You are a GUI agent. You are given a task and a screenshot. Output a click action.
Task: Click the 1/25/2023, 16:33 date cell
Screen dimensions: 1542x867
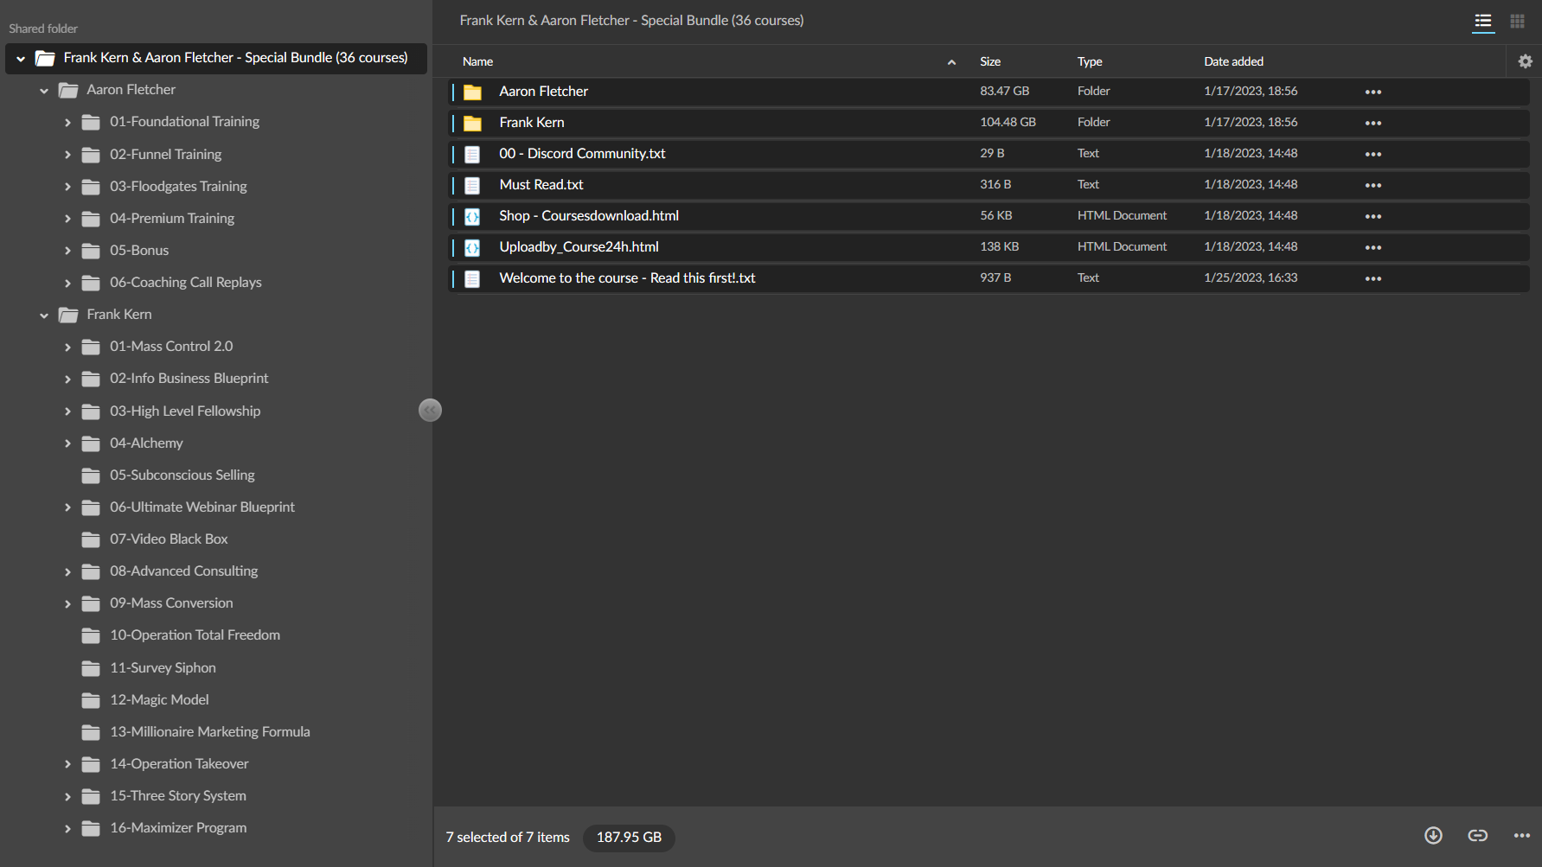[x=1251, y=277]
